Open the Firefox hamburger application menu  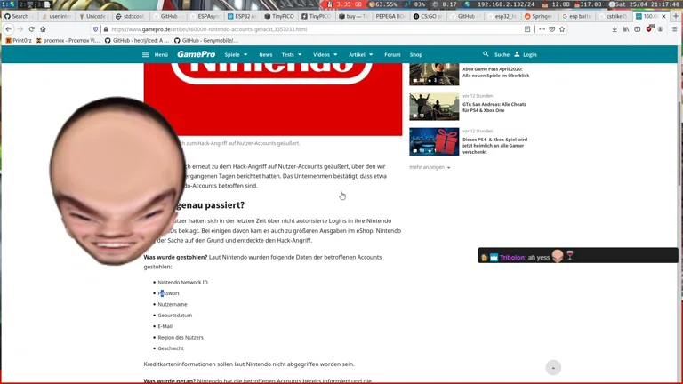click(x=674, y=29)
